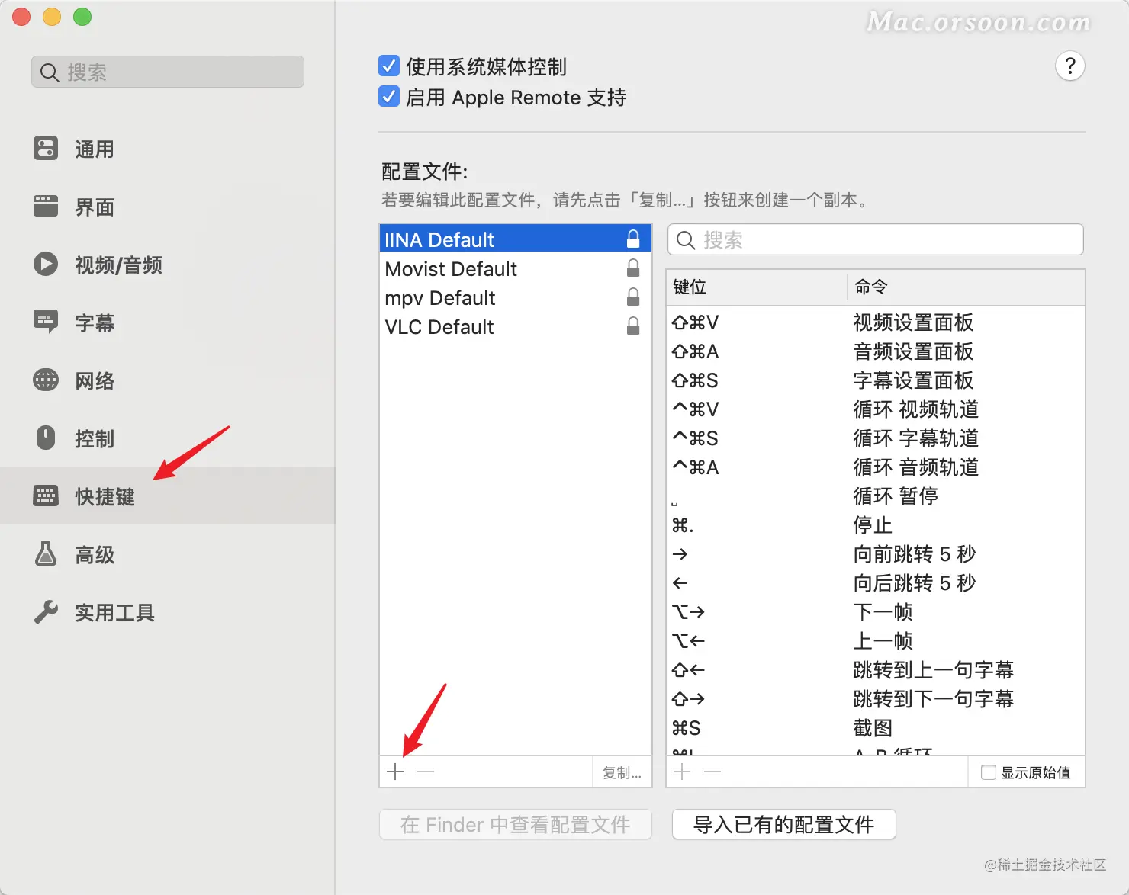Viewport: 1129px width, 895px height.
Task: Select the 循环 字幕轨道 row
Action: tap(876, 438)
